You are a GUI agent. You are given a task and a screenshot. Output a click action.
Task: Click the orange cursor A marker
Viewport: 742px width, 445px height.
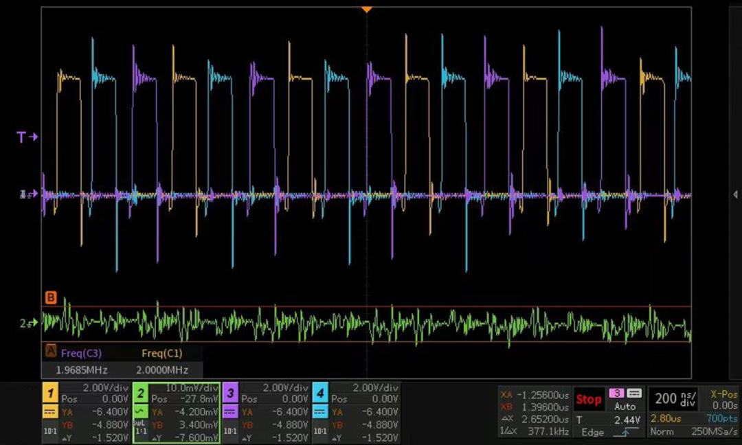coord(50,351)
